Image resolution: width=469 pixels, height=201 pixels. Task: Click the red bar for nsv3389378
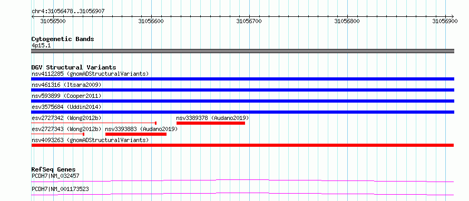(x=211, y=123)
